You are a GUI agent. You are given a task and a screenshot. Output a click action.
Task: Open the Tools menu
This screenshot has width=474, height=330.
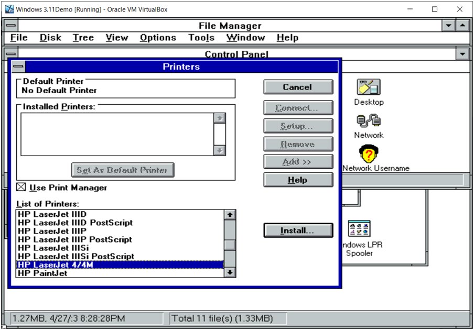click(201, 37)
